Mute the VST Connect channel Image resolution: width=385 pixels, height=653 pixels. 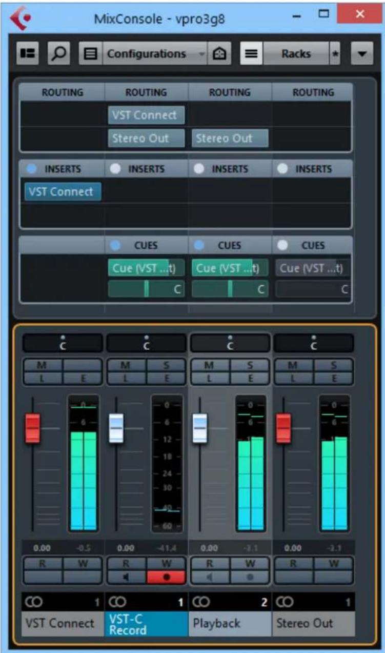click(x=43, y=365)
